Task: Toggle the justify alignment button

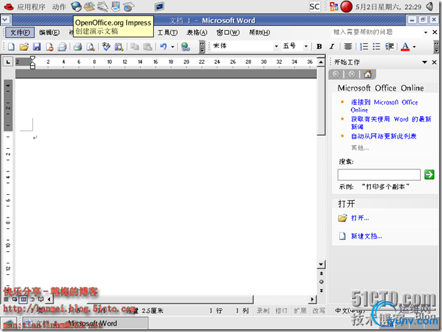Action: [x=348, y=47]
